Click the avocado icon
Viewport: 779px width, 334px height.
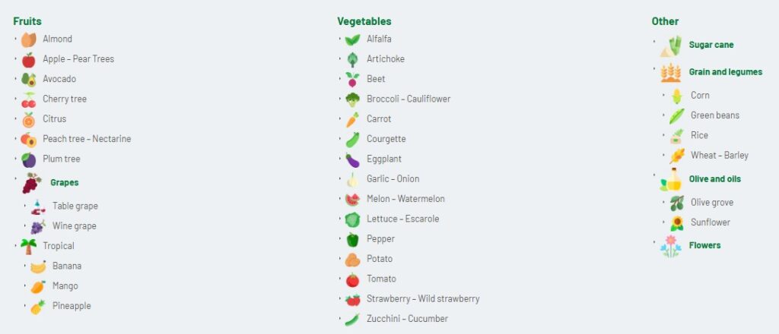tap(28, 79)
